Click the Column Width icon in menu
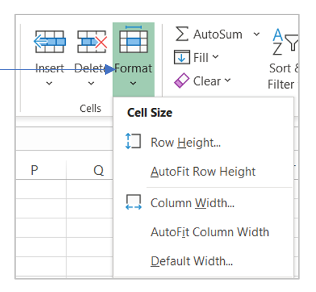Image resolution: width=316 pixels, height=292 pixels. coord(133,202)
